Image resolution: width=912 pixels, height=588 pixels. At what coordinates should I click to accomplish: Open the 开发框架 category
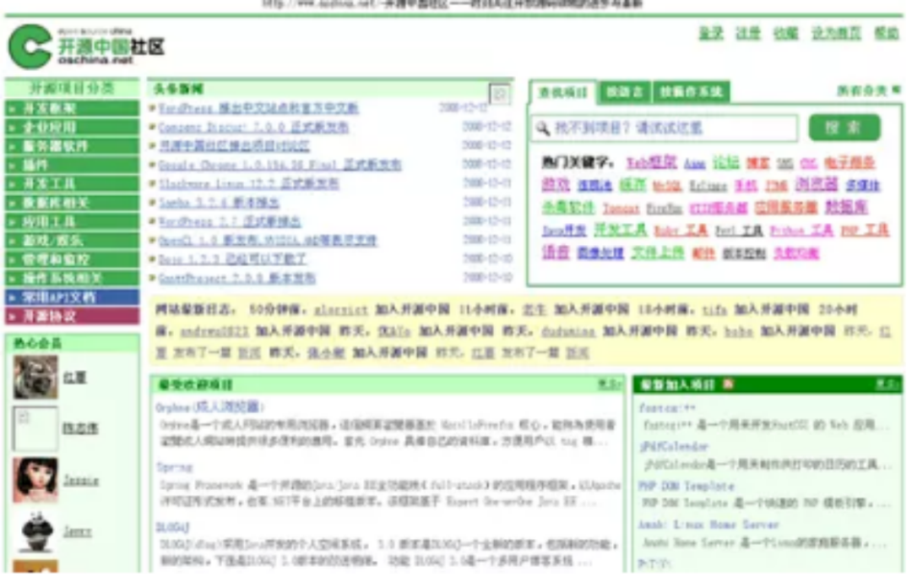72,108
